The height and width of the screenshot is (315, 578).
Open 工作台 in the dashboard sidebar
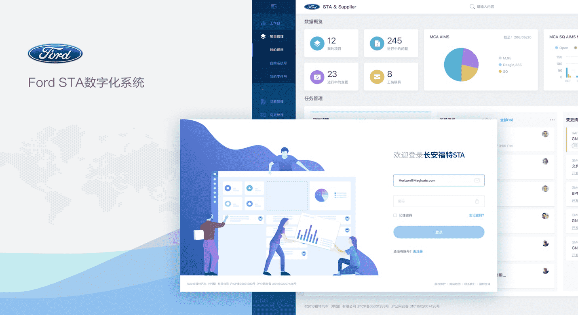[274, 23]
